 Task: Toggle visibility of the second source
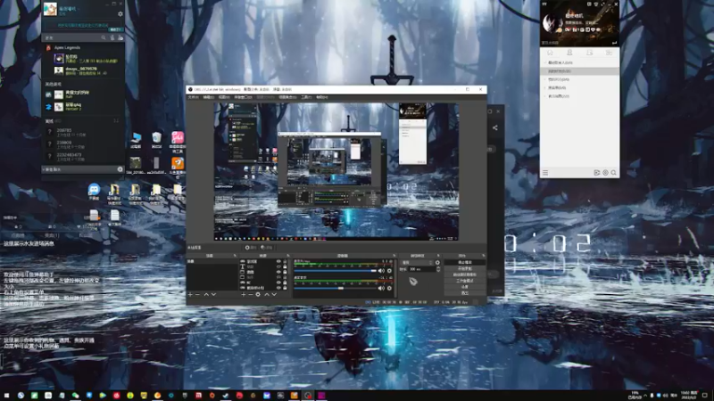(278, 266)
